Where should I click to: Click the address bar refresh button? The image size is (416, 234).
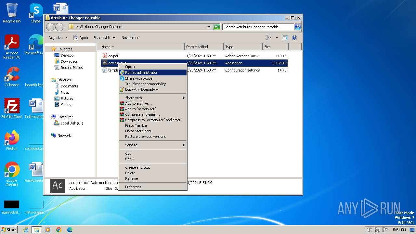[217, 27]
